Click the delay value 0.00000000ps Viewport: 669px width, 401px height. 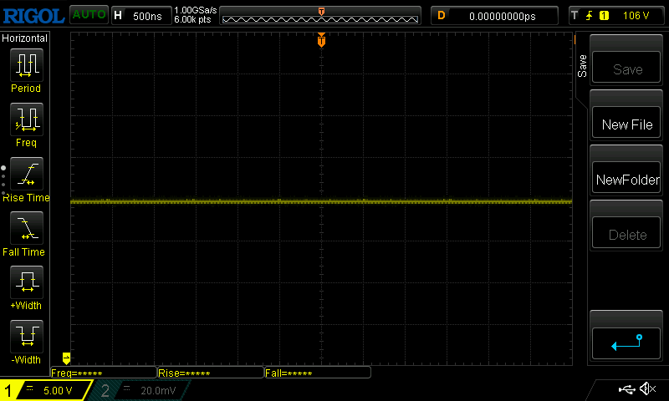(503, 16)
